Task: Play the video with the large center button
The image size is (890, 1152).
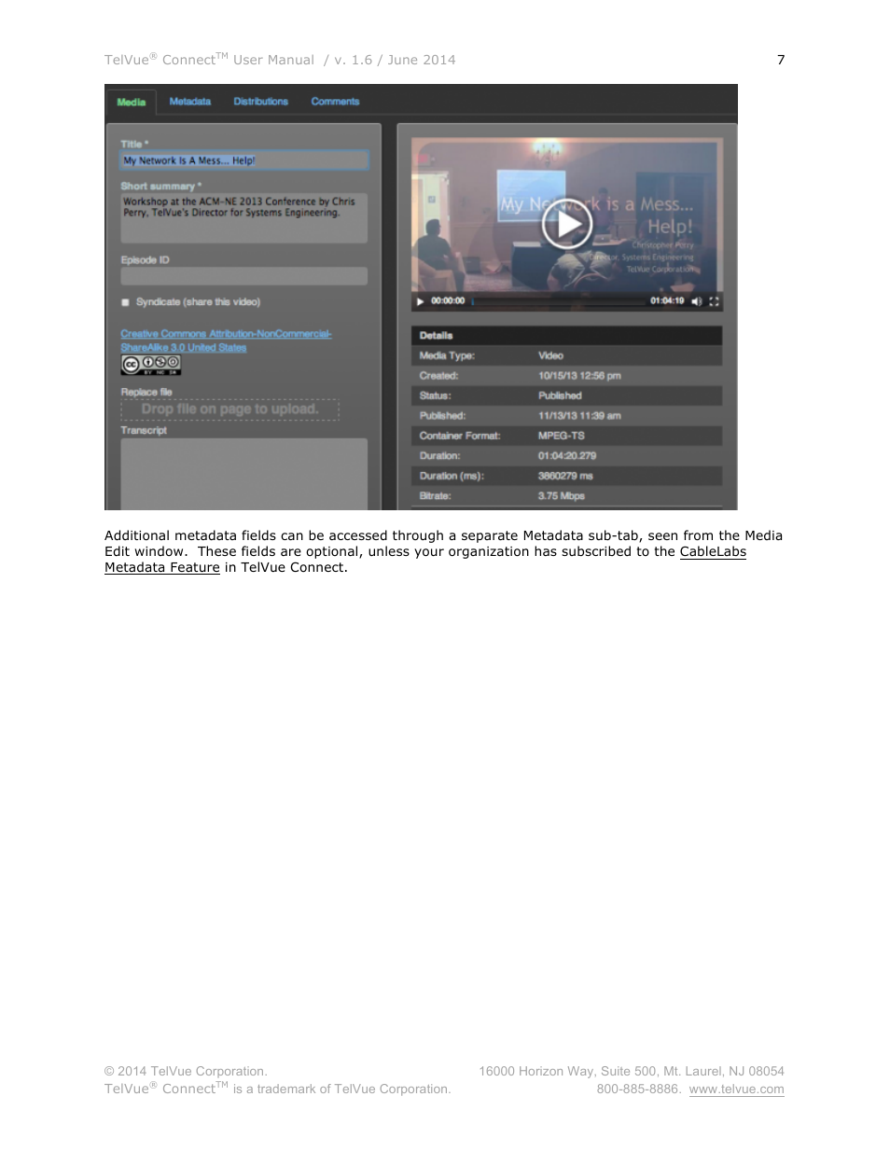Action: (567, 225)
